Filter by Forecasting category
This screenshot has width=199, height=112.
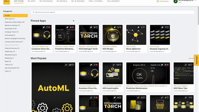[x=10, y=35]
